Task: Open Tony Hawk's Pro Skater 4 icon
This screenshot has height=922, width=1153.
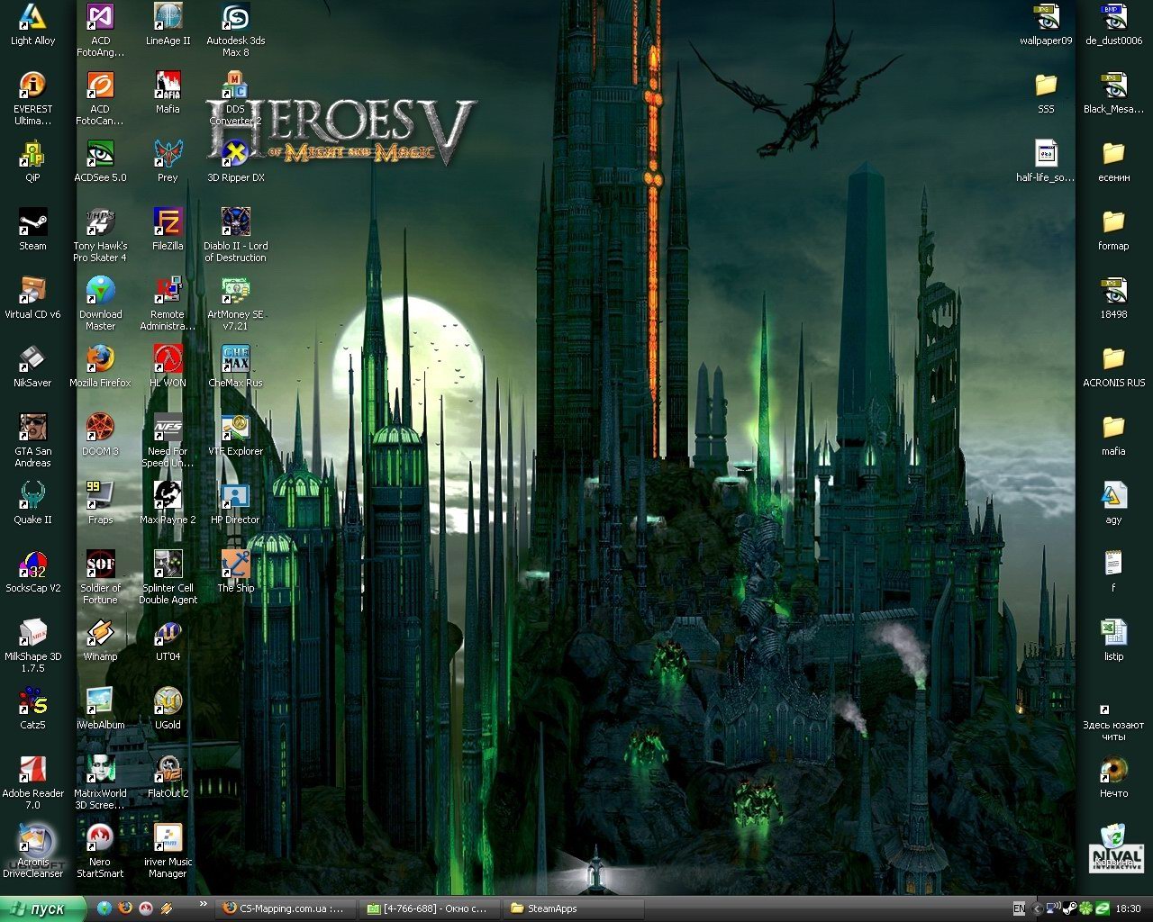Action: [x=100, y=223]
